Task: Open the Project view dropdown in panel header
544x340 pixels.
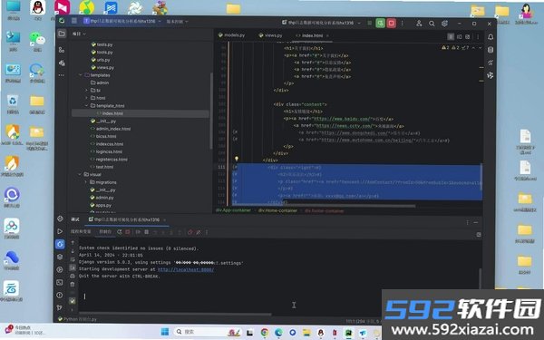Action: [79, 34]
